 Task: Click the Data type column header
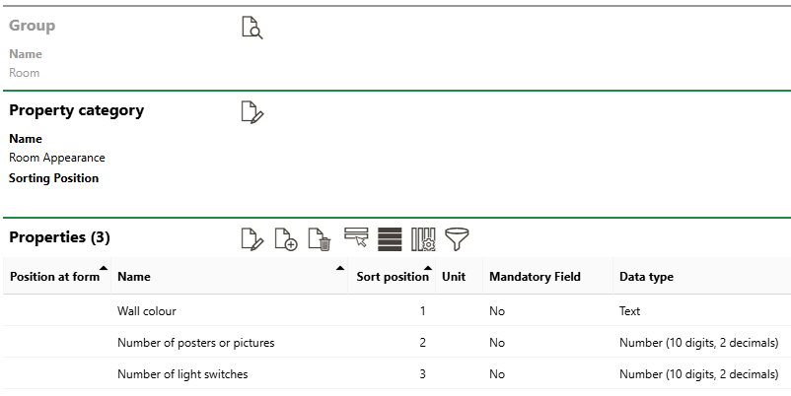pyautogui.click(x=701, y=276)
